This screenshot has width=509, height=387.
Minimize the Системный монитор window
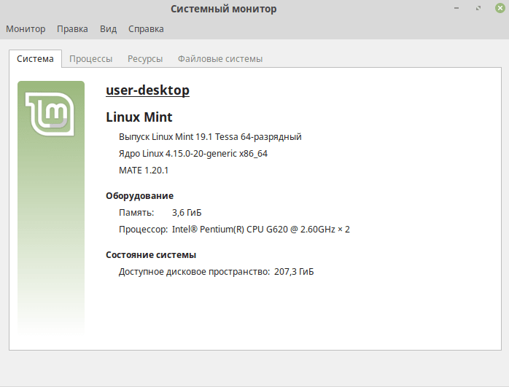coord(456,8)
